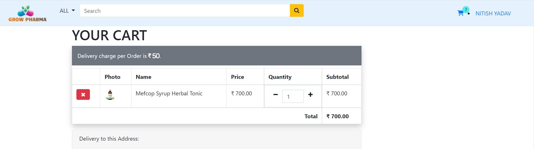Image resolution: width=534 pixels, height=149 pixels.
Task: Open the shopping cart icon
Action: tap(460, 13)
